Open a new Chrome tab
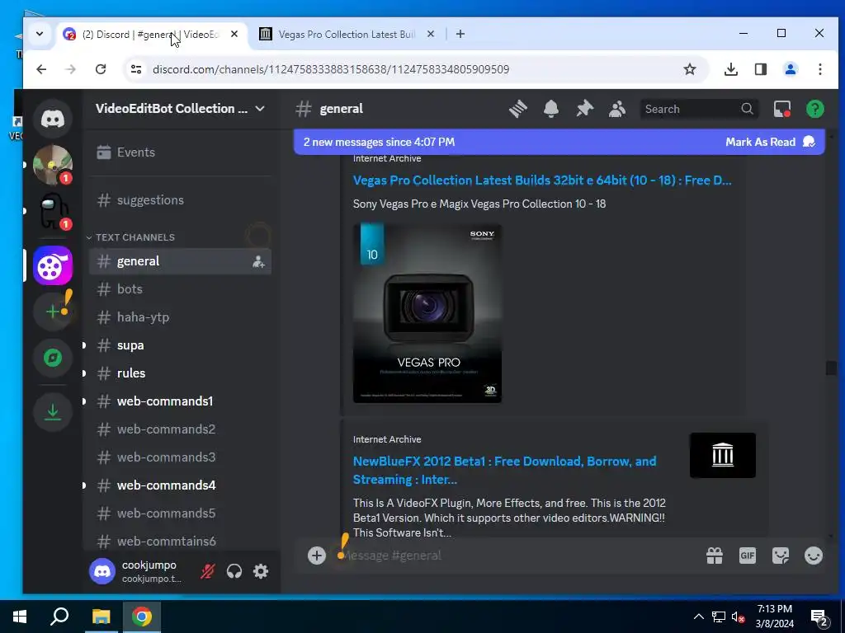 460,34
